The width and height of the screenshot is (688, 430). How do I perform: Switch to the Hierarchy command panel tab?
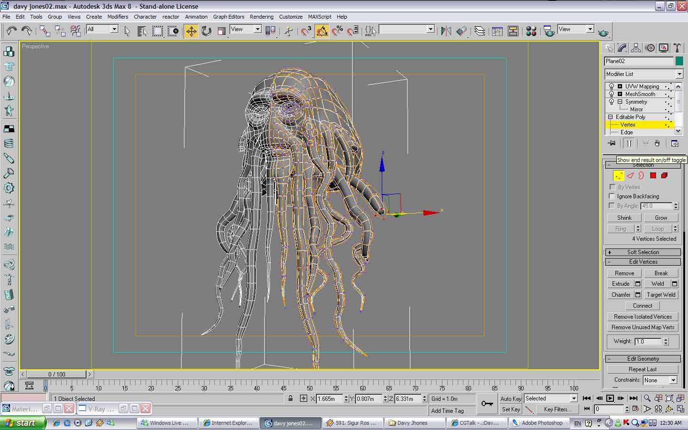click(x=636, y=48)
